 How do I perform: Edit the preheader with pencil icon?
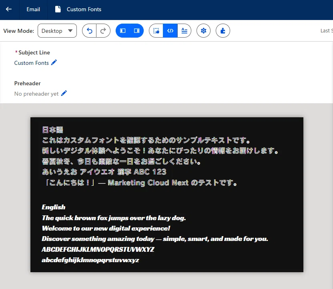64,93
